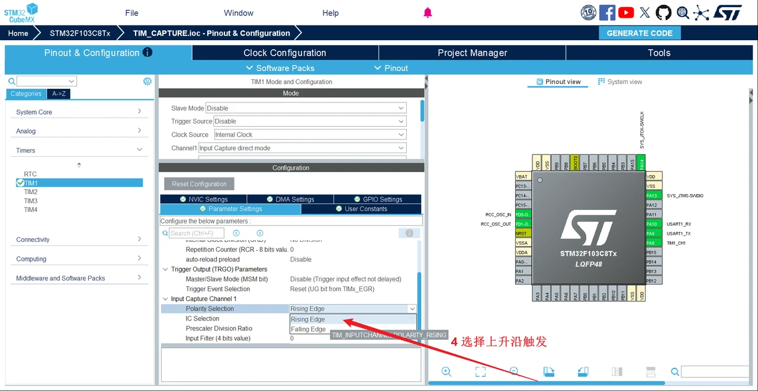The image size is (758, 391).
Task: Open the Clock Source dropdown
Action: click(310, 134)
